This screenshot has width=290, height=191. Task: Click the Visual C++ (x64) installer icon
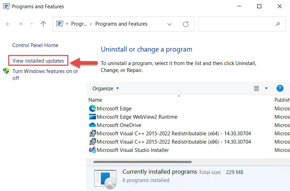click(x=93, y=133)
